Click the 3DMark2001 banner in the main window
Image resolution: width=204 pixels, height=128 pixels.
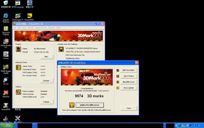coord(59,36)
